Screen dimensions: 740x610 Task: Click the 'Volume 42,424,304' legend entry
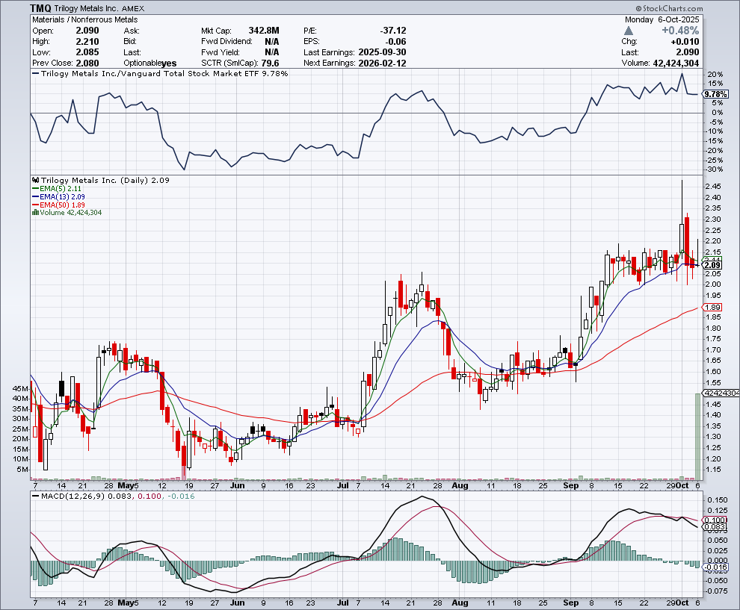[71, 213]
